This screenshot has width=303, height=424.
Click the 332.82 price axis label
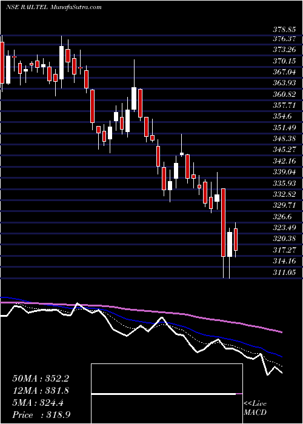coord(284,194)
